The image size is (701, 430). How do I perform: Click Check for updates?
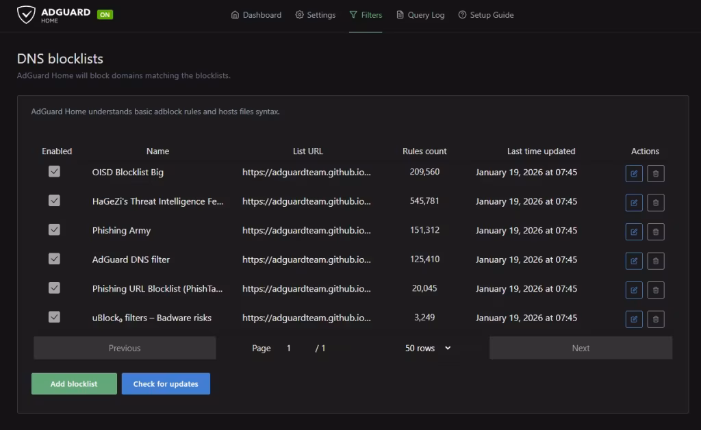(166, 383)
